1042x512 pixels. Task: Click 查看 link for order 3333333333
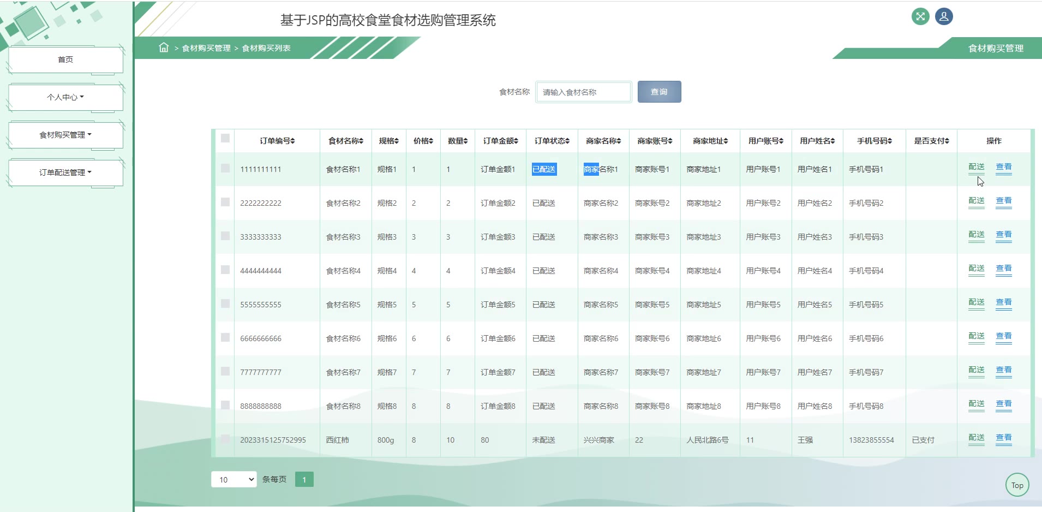pyautogui.click(x=1003, y=235)
